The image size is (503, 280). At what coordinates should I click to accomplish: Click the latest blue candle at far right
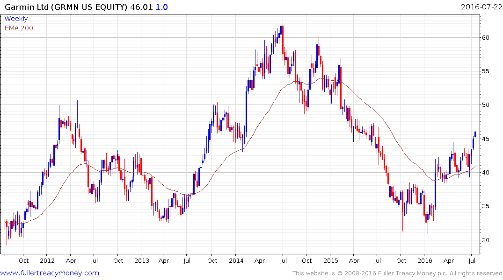click(x=475, y=134)
